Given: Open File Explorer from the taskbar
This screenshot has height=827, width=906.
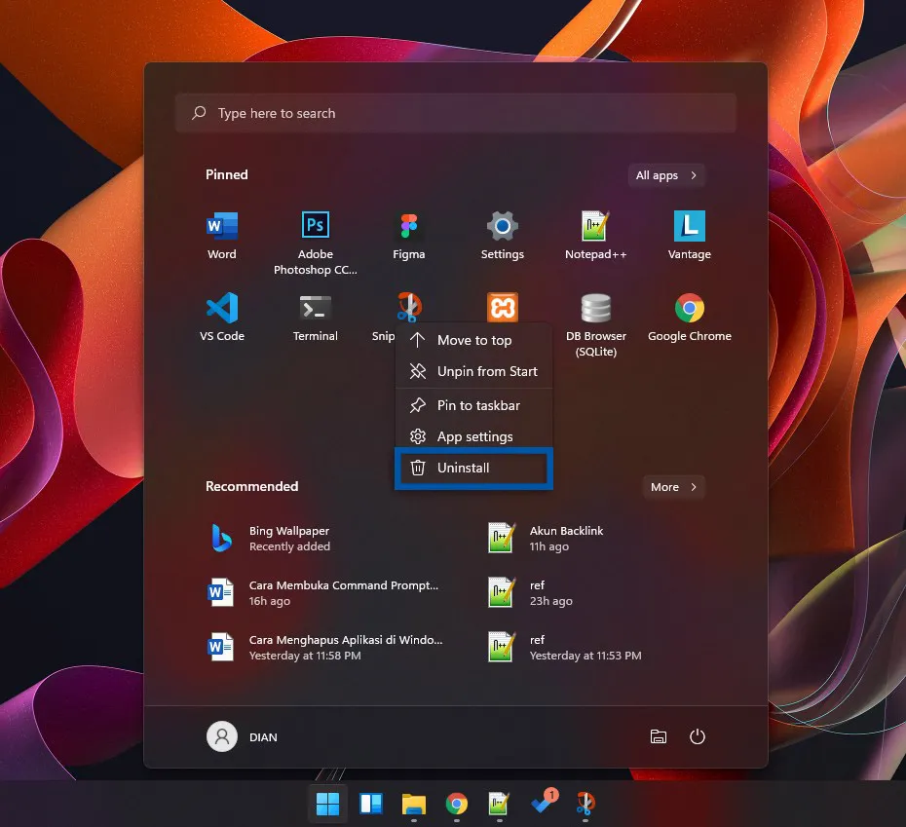Looking at the screenshot, I should [414, 805].
